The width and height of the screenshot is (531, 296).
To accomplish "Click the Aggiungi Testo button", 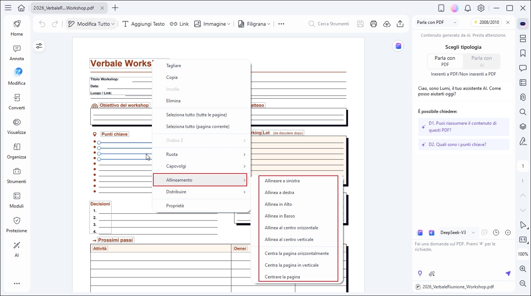I will pos(143,24).
